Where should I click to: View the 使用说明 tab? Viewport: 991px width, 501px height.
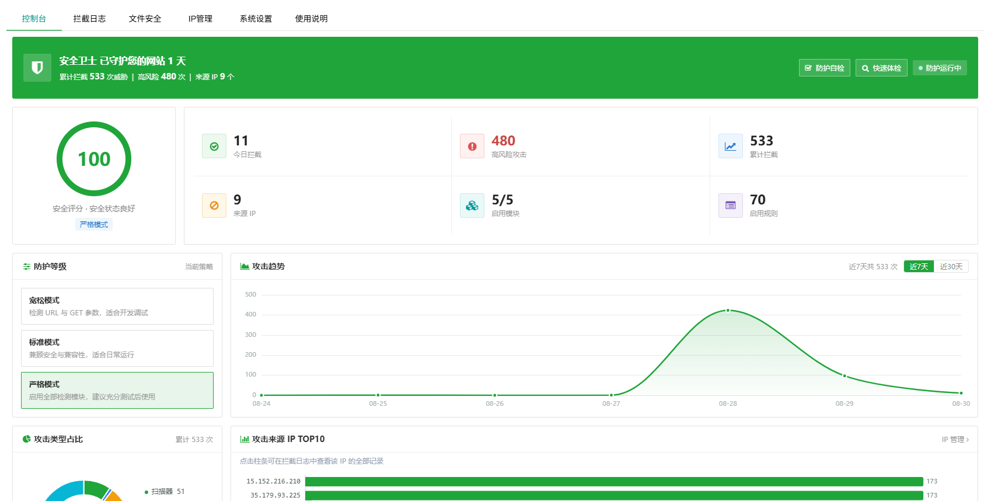pyautogui.click(x=311, y=19)
